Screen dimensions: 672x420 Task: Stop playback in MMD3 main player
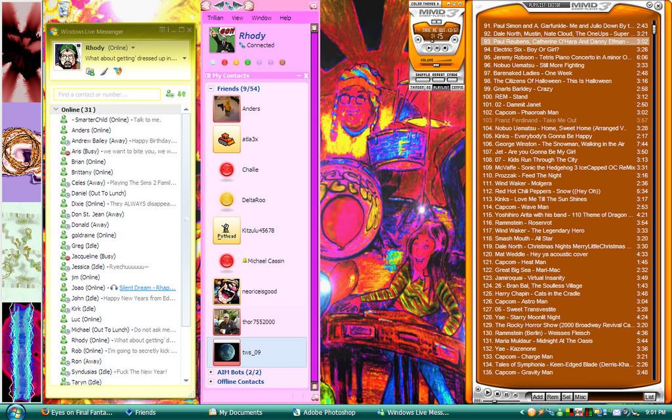pos(444,49)
